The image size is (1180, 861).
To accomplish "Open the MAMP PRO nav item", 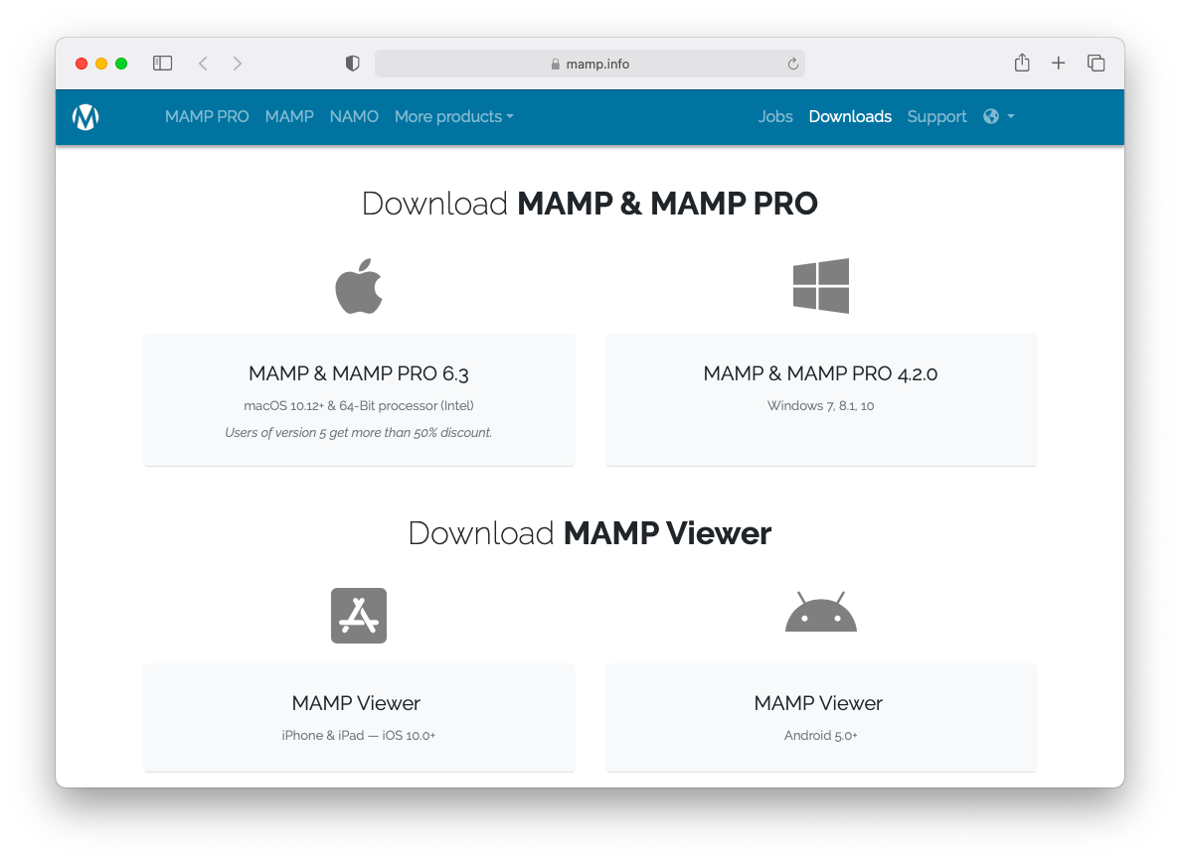I will pyautogui.click(x=207, y=116).
